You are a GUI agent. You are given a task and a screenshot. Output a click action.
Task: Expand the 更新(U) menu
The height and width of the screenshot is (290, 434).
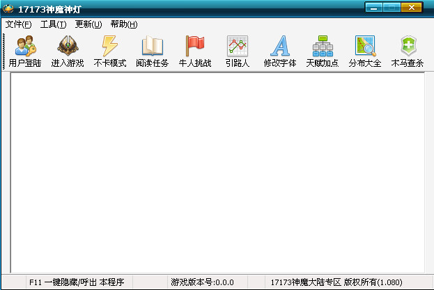[x=88, y=24]
